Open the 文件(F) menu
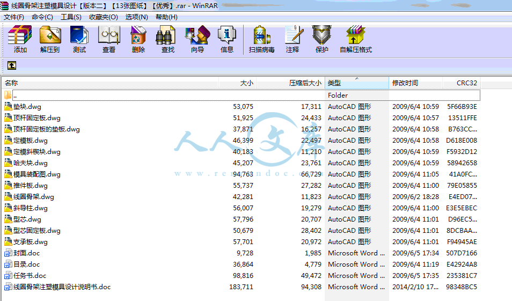The width and height of the screenshot is (512, 301). [14, 17]
